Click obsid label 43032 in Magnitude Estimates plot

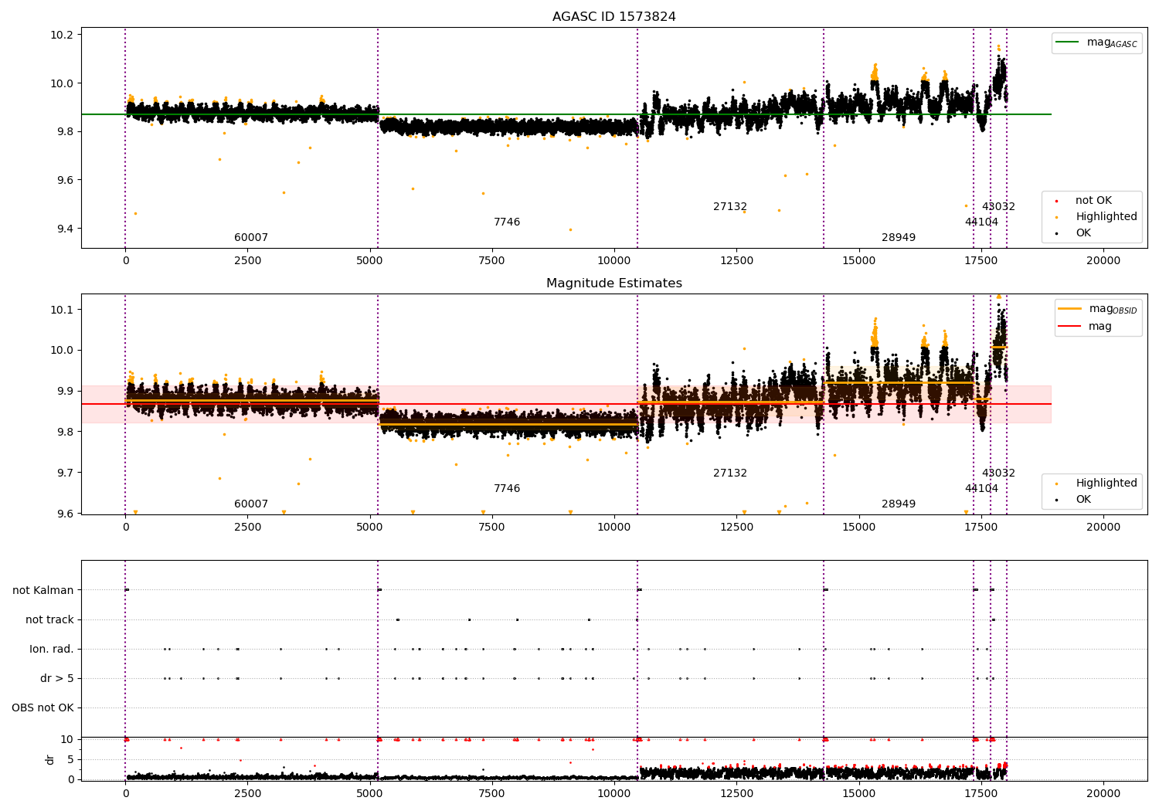coord(998,473)
